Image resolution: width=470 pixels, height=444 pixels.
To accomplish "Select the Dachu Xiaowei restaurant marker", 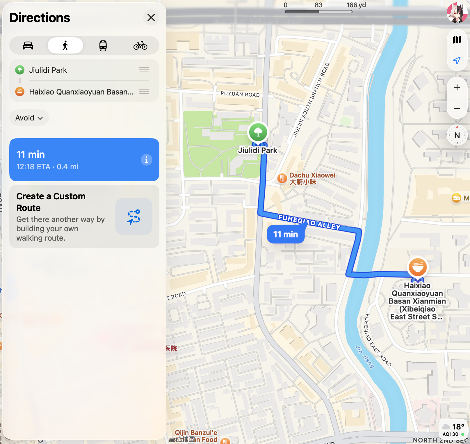I will click(282, 179).
